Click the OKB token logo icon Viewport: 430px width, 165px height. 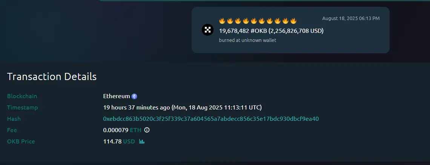tap(207, 30)
